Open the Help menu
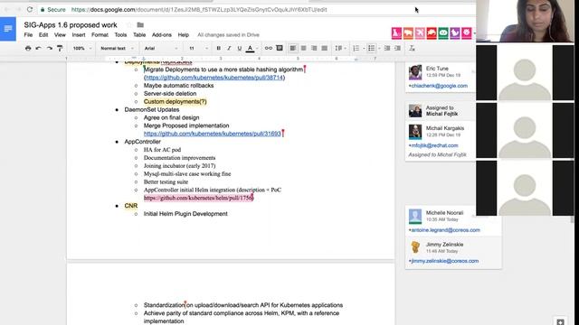Viewport: 579px width, 325px height. [184, 35]
